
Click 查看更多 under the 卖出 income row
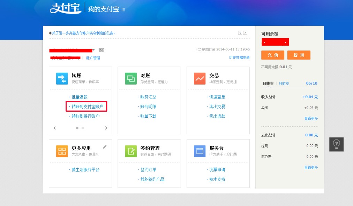point(311,118)
